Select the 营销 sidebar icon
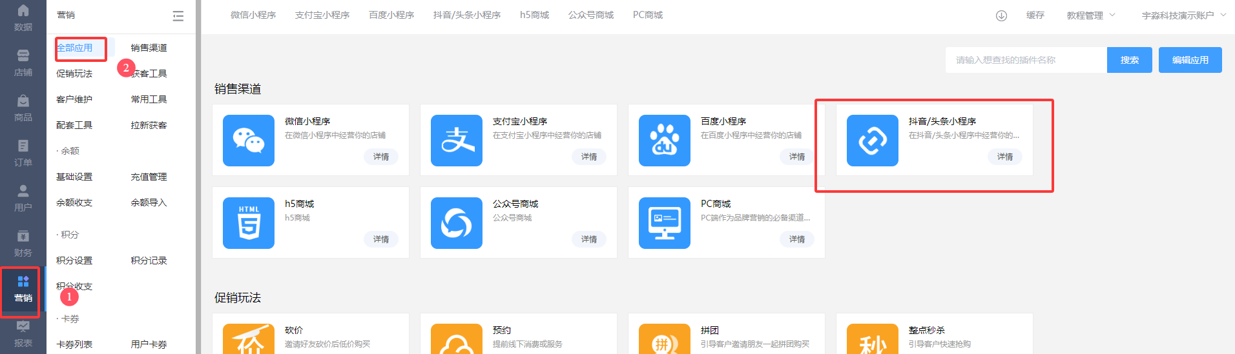 click(23, 289)
